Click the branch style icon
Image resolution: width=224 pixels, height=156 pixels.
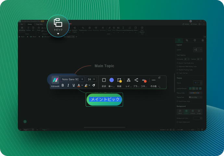(136, 80)
